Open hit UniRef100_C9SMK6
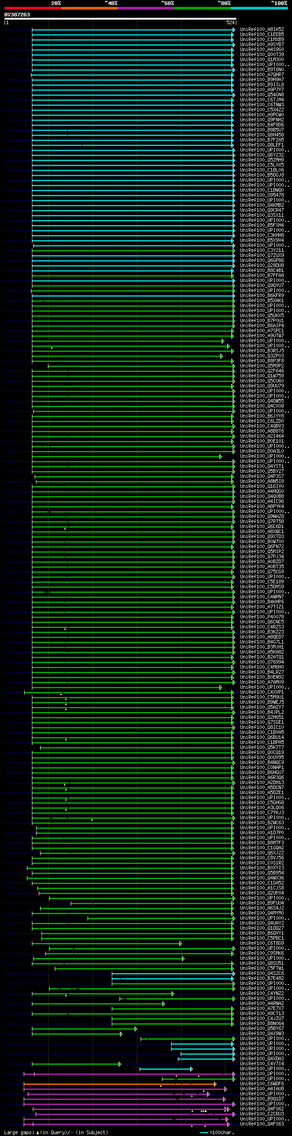The width and height of the screenshot is (292, 1136). (x=262, y=953)
